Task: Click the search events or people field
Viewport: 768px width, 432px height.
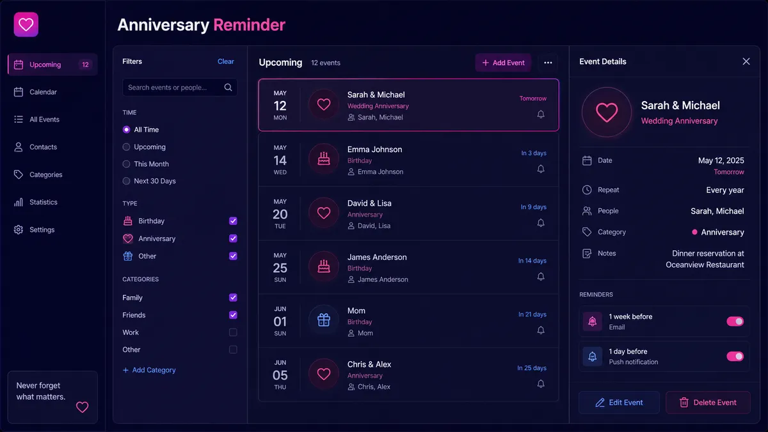Action: pyautogui.click(x=180, y=88)
